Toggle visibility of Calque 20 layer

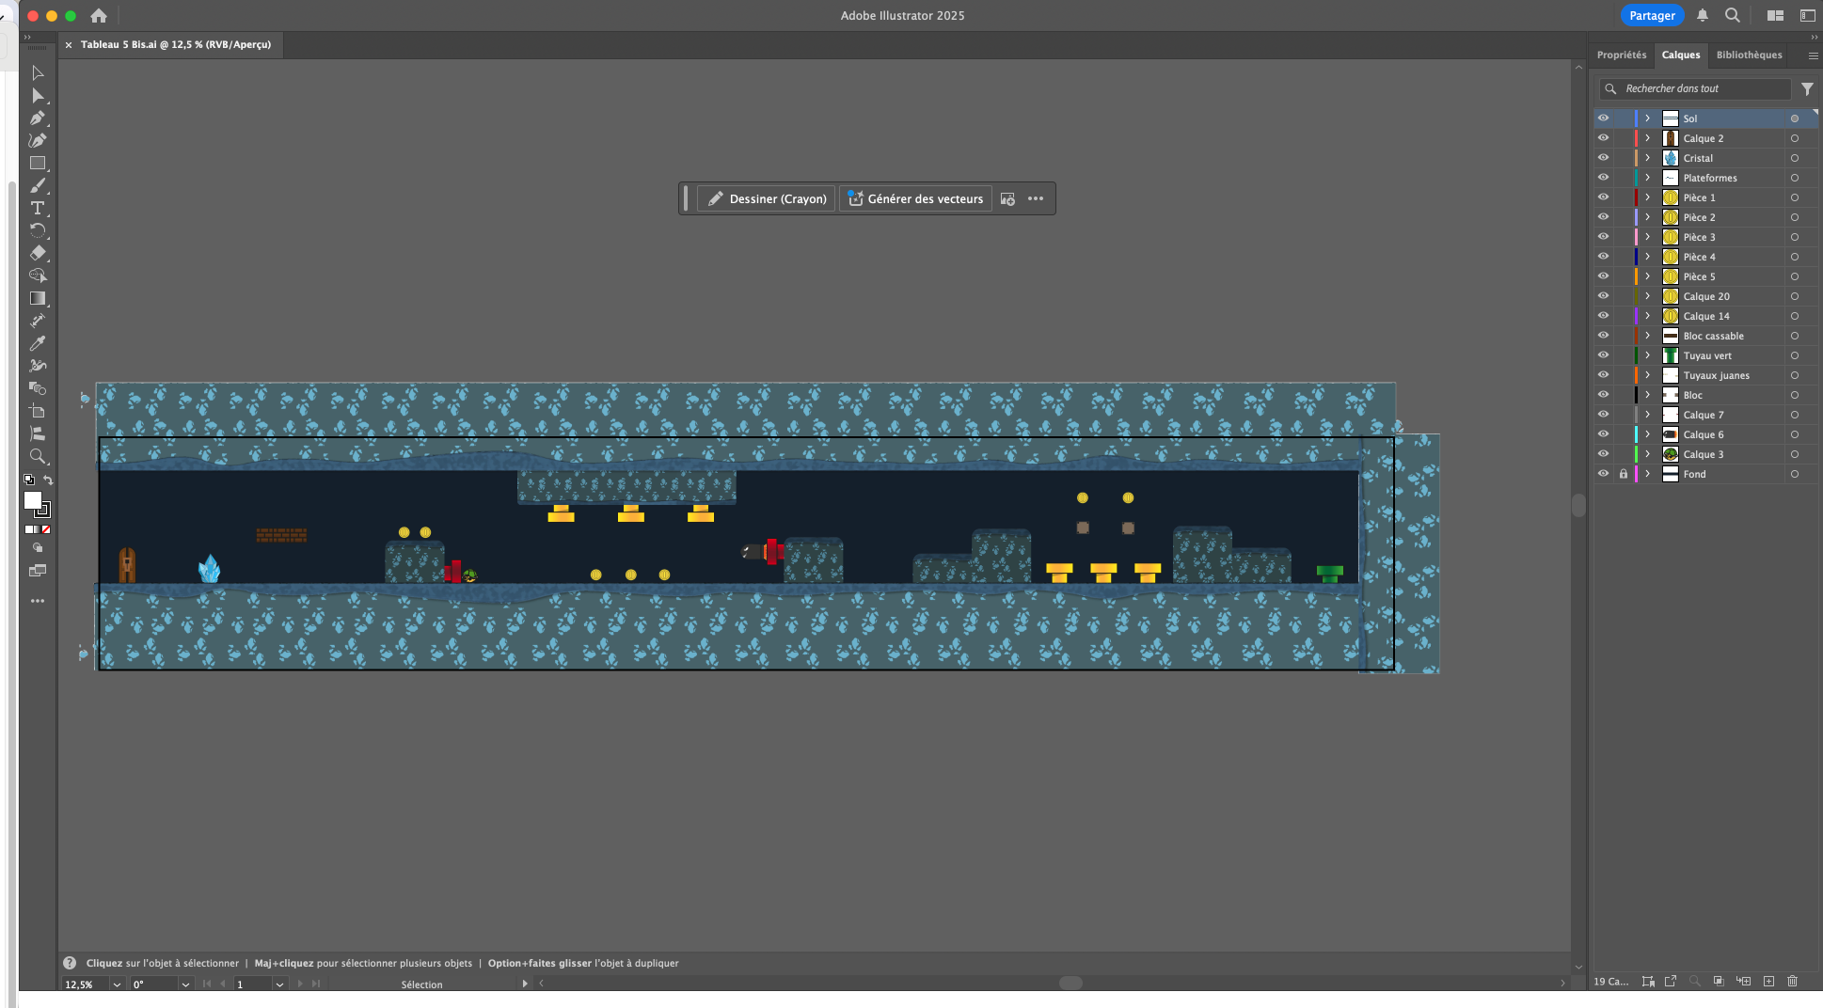pyautogui.click(x=1603, y=296)
